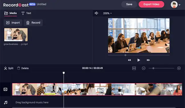Select the video clip on timeline
This screenshot has width=185, height=108.
[x=97, y=89]
